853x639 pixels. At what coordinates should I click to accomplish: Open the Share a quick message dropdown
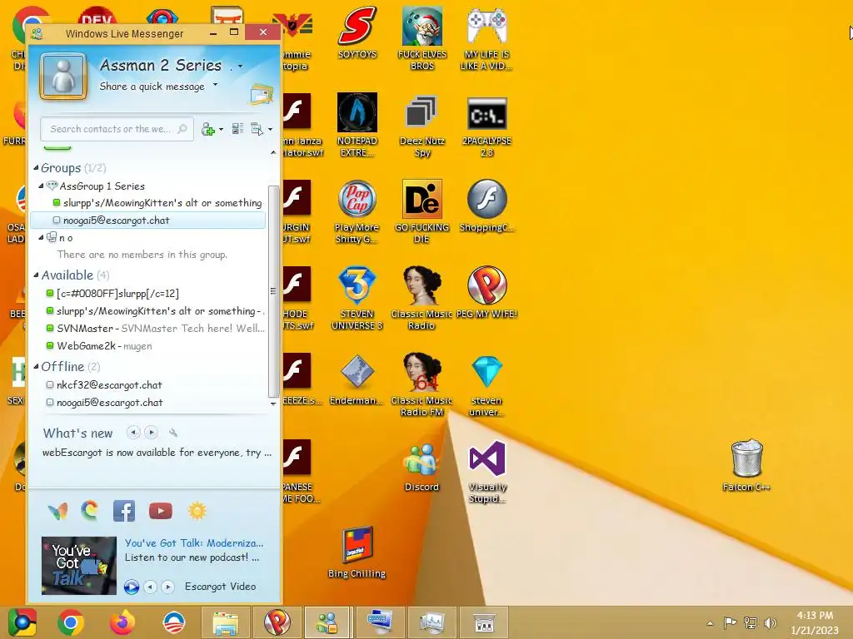[x=216, y=85]
